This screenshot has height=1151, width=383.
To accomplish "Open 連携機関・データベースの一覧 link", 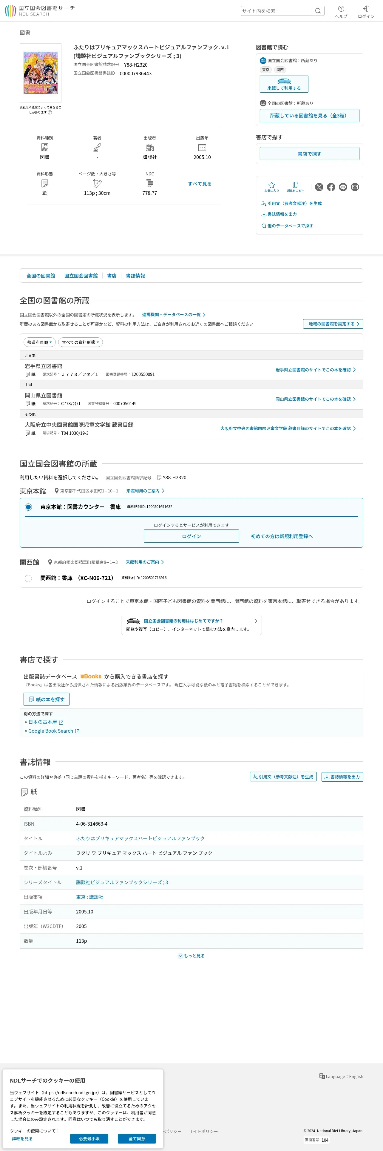I will pyautogui.click(x=174, y=315).
